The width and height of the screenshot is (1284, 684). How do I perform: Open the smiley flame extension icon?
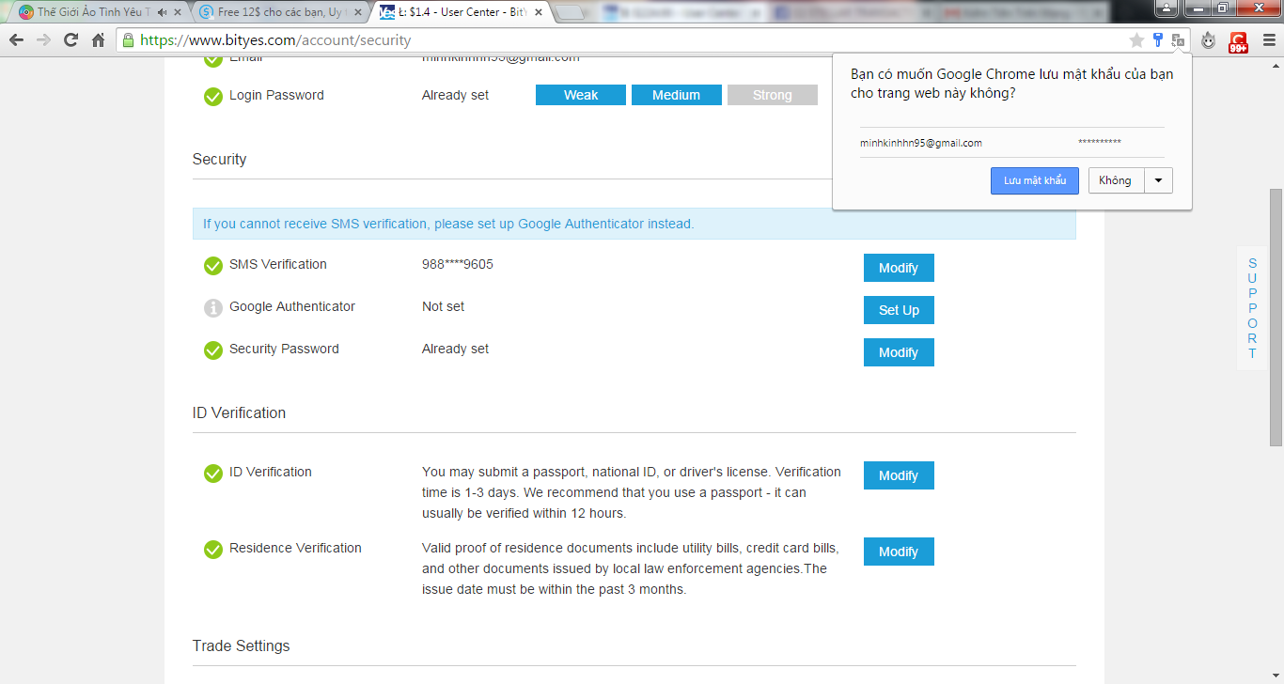[1209, 40]
